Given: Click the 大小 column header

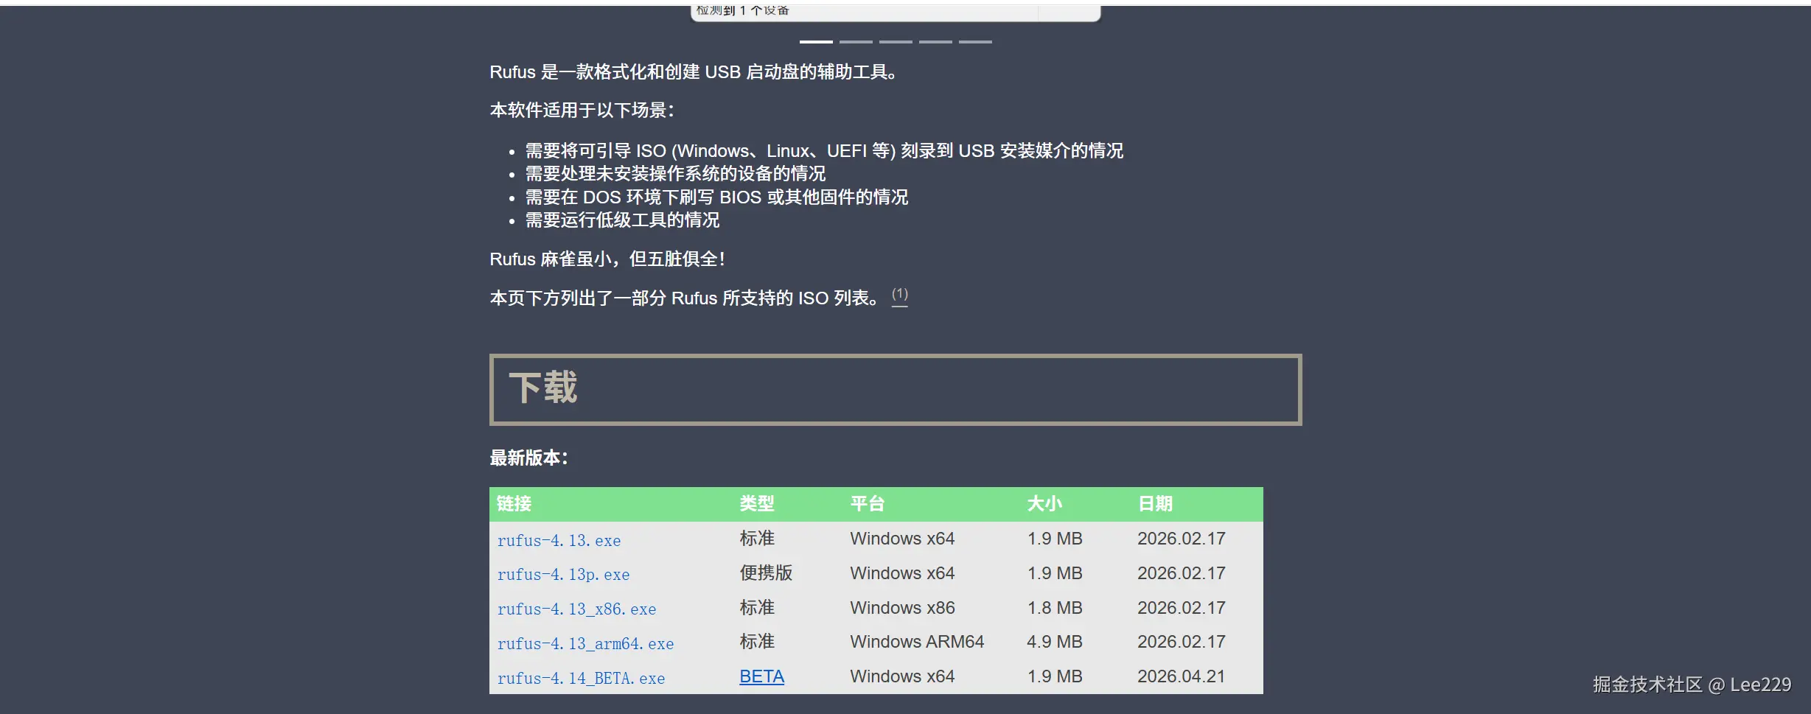Looking at the screenshot, I should pos(1044,504).
